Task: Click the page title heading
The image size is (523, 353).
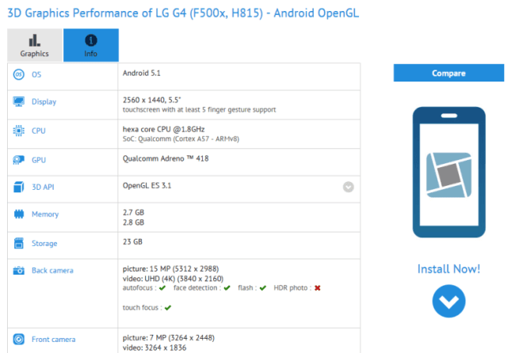Action: click(x=183, y=13)
